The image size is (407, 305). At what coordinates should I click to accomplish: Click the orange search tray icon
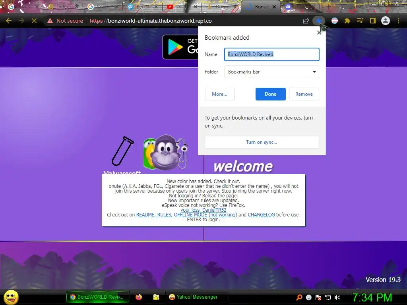pos(299,297)
